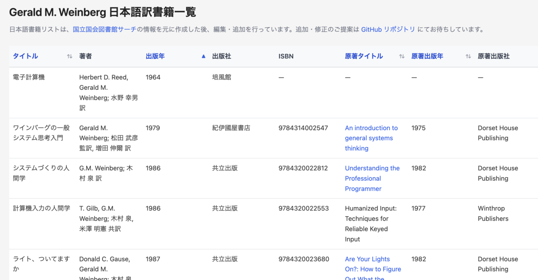This screenshot has height=280, width=538.
Task: Click publication year 1987
Action: coord(153,259)
